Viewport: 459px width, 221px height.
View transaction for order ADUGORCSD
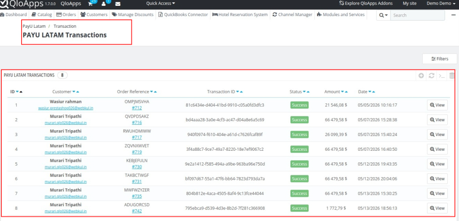[x=437, y=208]
